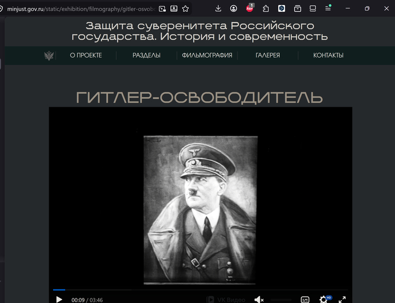Seek on the video progress bar
Image resolution: width=395 pixels, height=303 pixels.
click(200, 290)
